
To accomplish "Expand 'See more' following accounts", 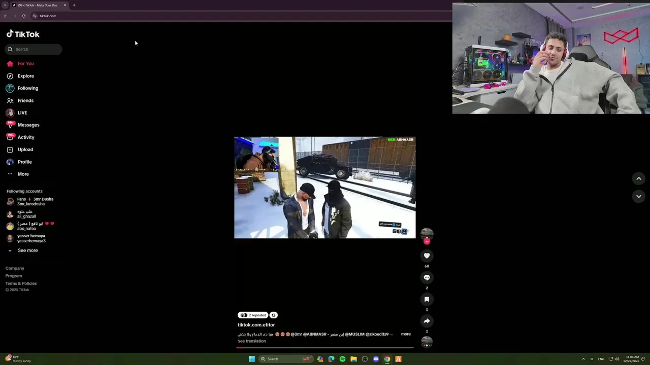I will 22,250.
